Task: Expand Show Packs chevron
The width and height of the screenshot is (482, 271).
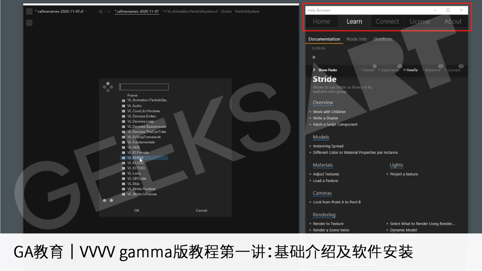Action: coord(314,70)
